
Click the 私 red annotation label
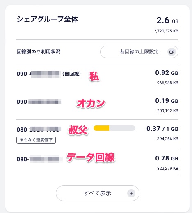(x=94, y=76)
